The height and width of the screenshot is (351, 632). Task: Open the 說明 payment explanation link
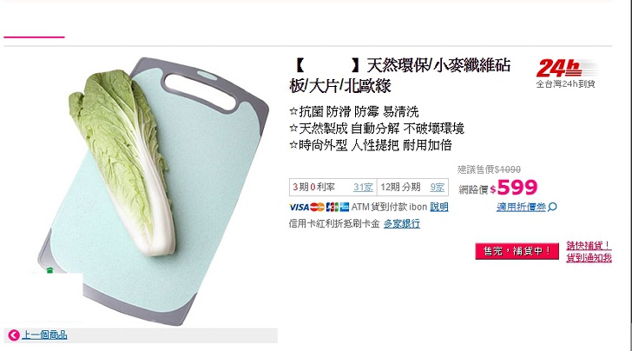pos(439,207)
